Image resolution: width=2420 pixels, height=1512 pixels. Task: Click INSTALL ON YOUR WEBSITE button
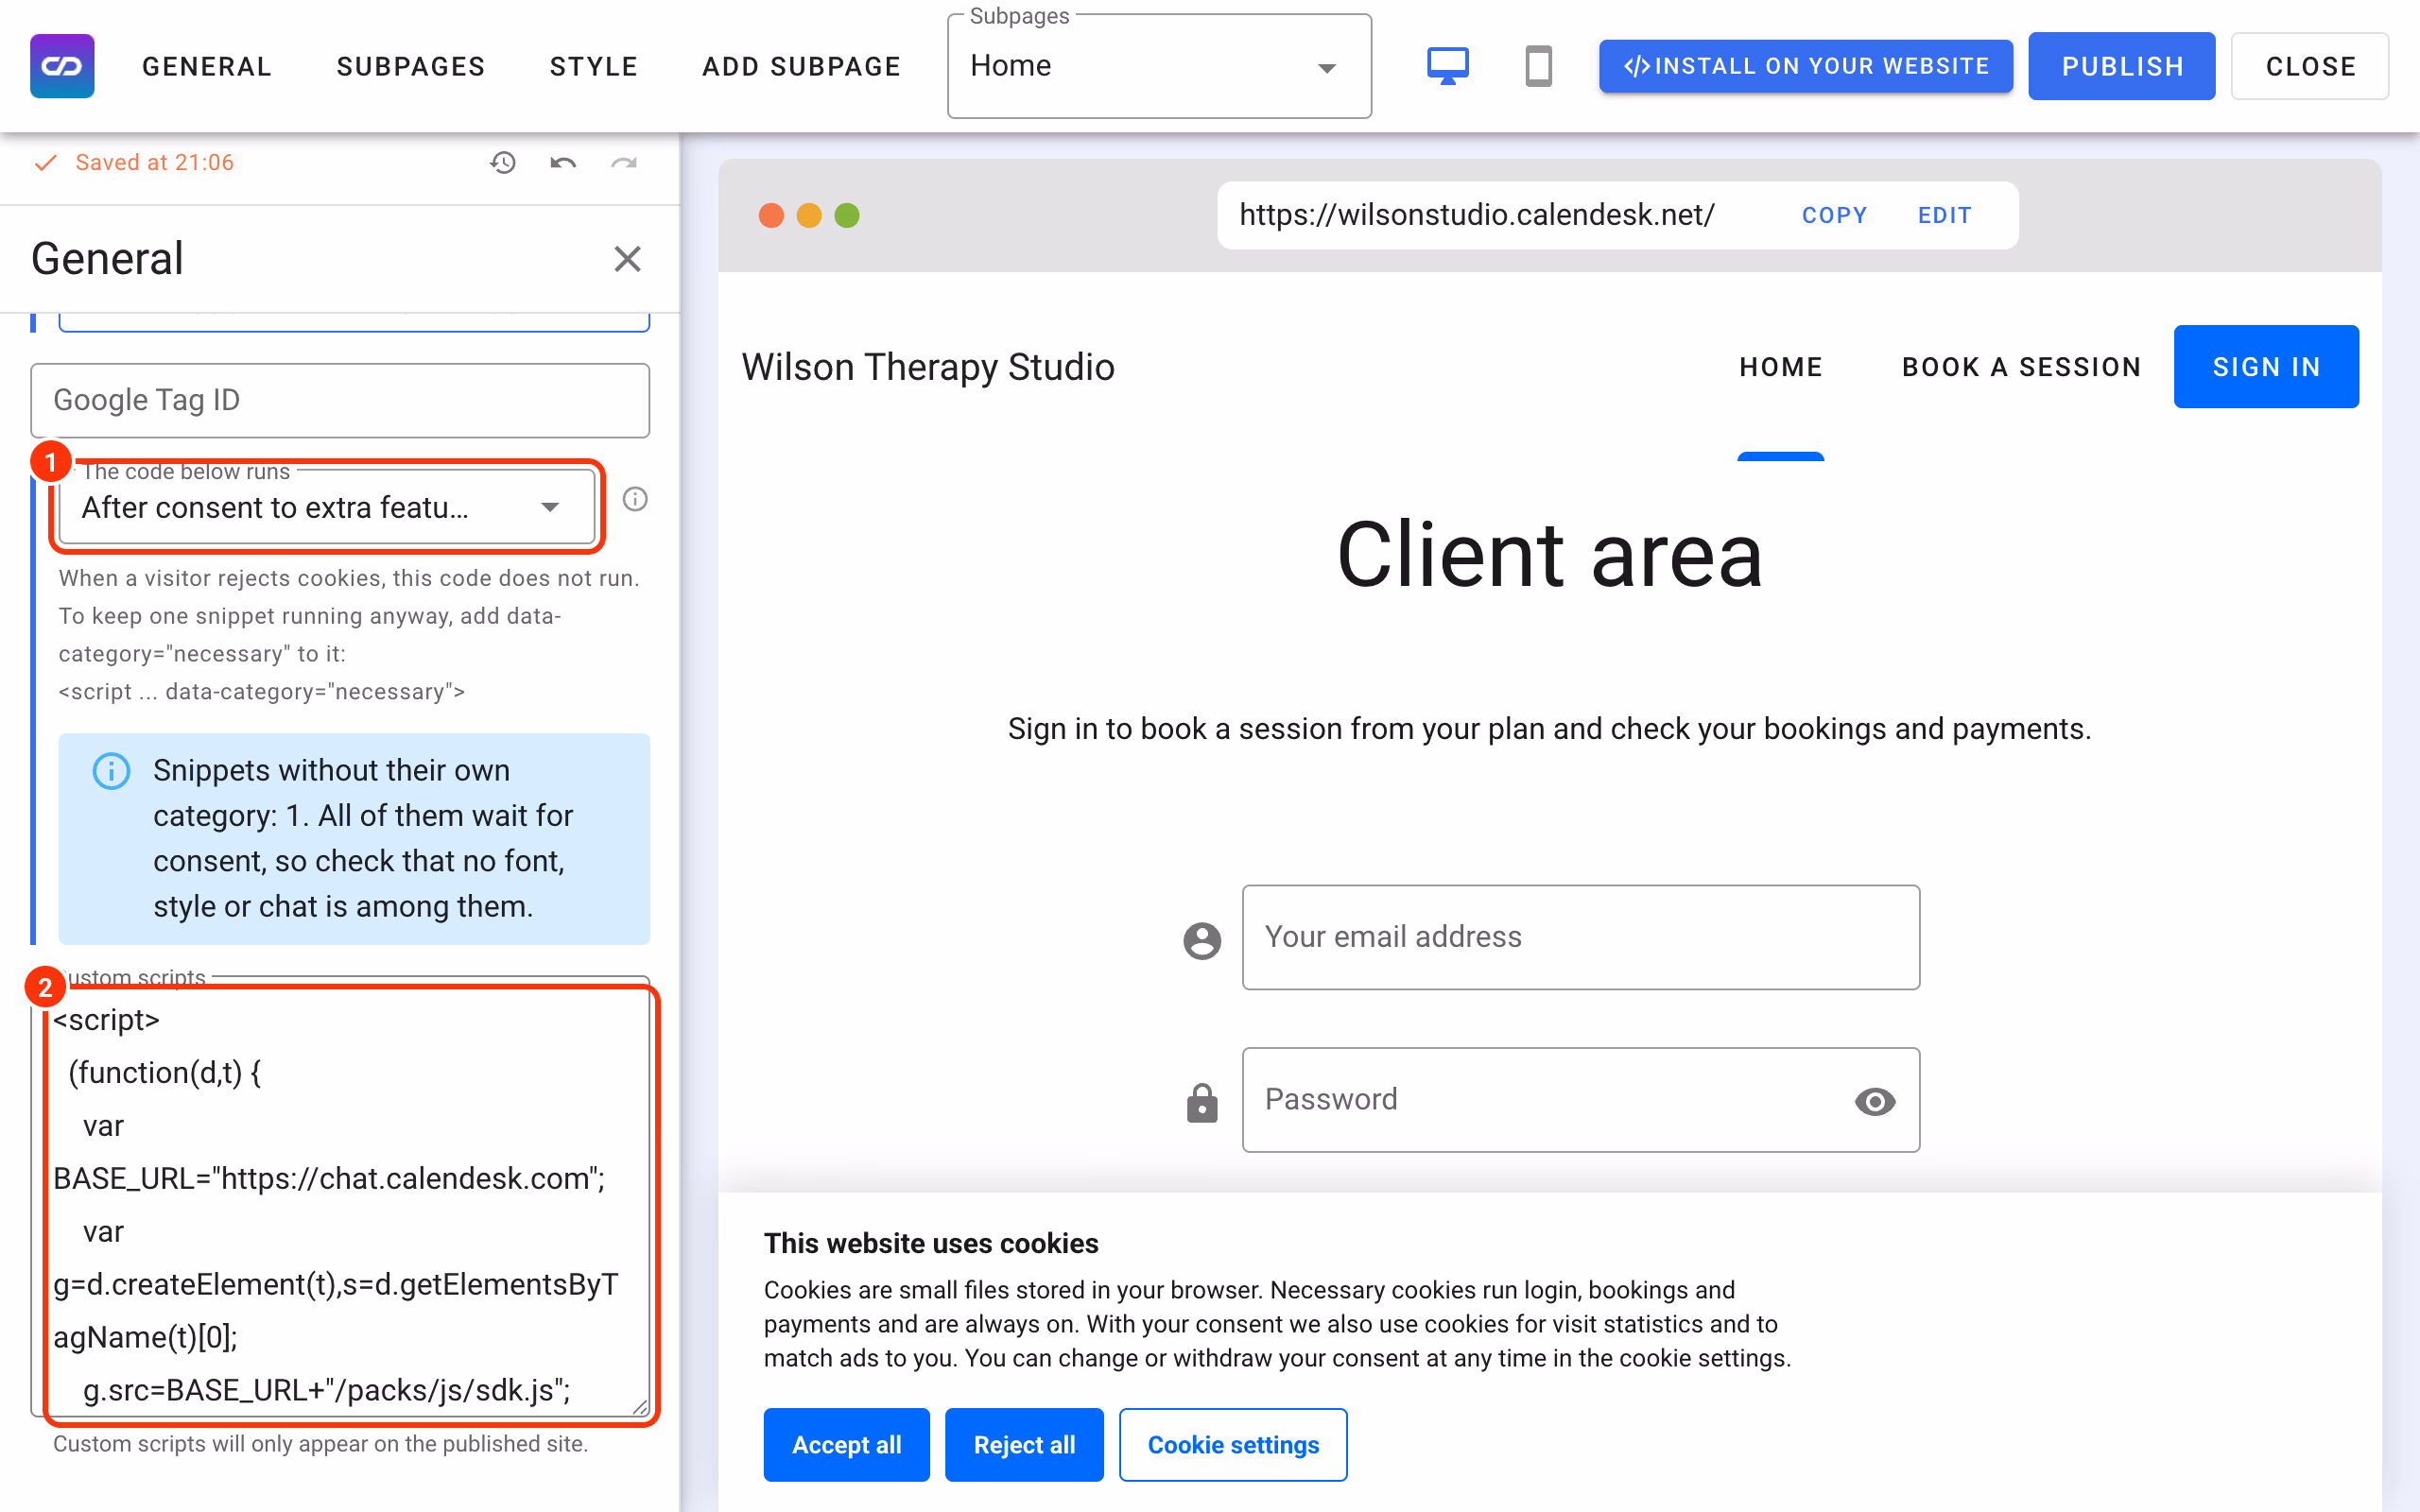1806,66
